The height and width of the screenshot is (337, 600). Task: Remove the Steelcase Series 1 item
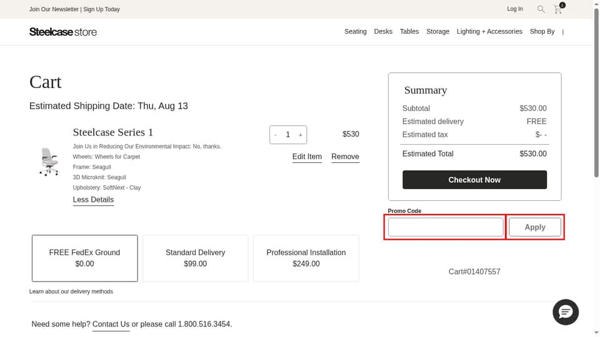coord(345,157)
